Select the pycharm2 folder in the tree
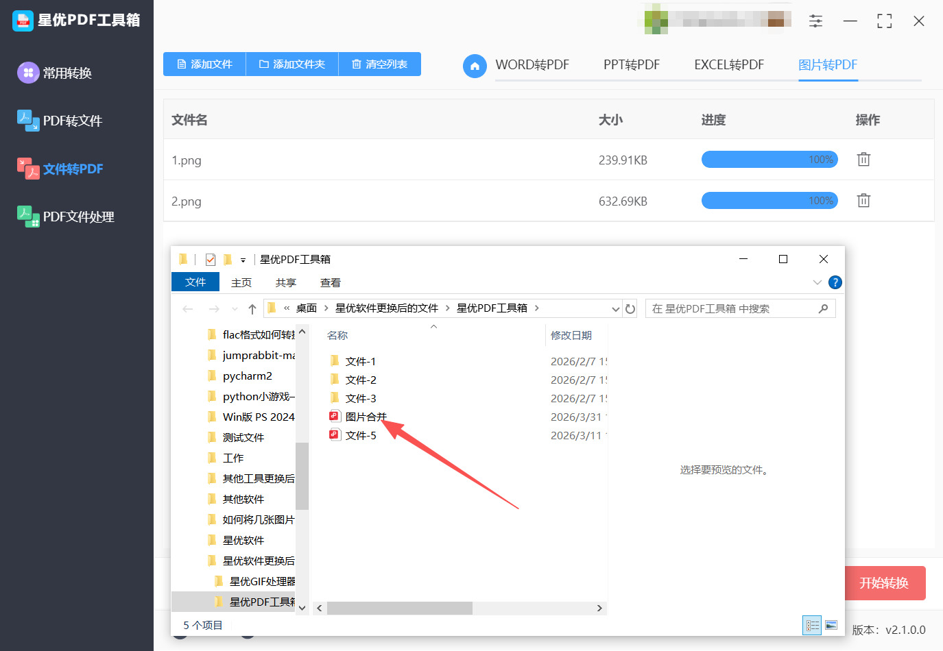Screen dimensions: 943x651 click(x=248, y=376)
